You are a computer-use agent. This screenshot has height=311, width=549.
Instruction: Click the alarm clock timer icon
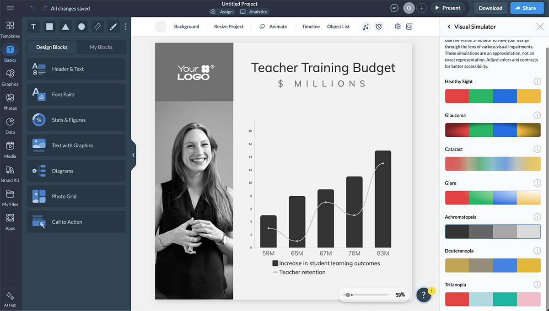click(379, 27)
